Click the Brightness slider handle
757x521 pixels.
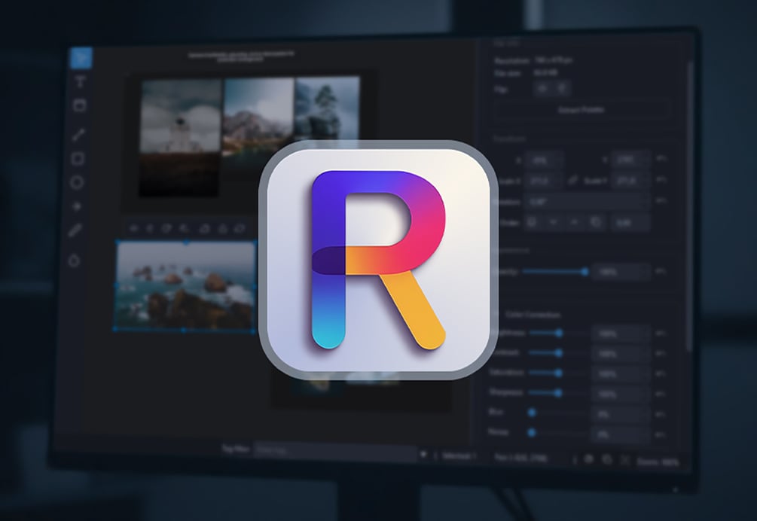[x=559, y=333]
